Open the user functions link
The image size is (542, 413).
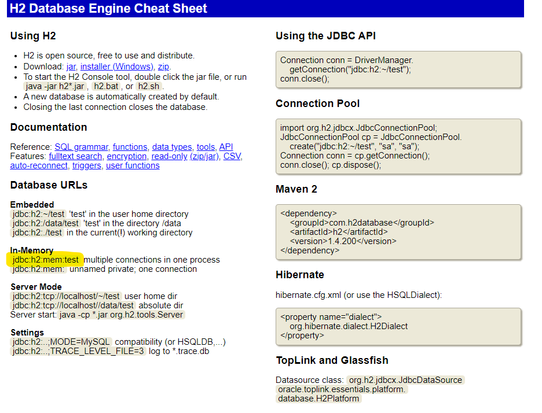click(x=133, y=165)
